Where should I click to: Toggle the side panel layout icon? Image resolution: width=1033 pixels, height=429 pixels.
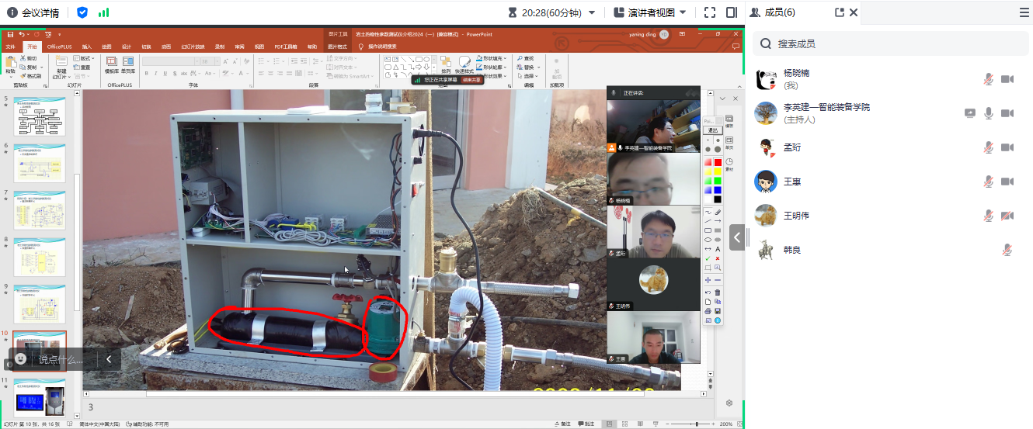coord(731,12)
